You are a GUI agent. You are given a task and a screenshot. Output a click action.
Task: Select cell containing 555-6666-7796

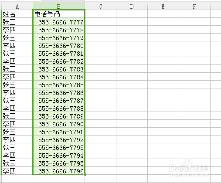(x=59, y=171)
